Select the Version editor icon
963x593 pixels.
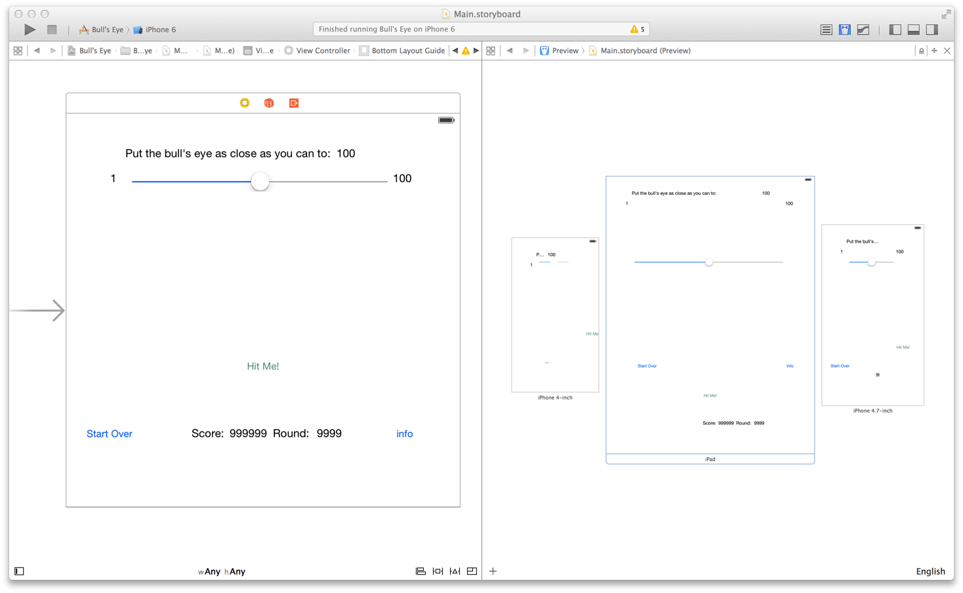click(863, 30)
